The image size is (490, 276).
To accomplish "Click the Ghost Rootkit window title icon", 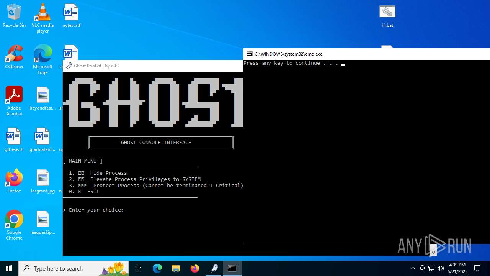I will (69, 66).
